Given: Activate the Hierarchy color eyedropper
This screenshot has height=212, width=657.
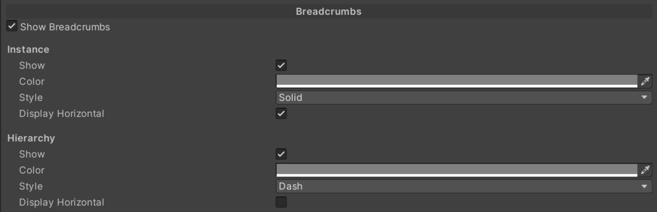Looking at the screenshot, I should (645, 170).
